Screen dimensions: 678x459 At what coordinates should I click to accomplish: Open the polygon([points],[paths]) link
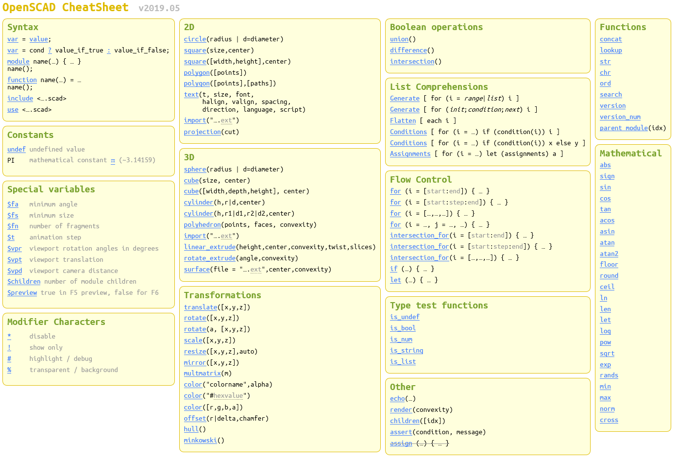197,84
